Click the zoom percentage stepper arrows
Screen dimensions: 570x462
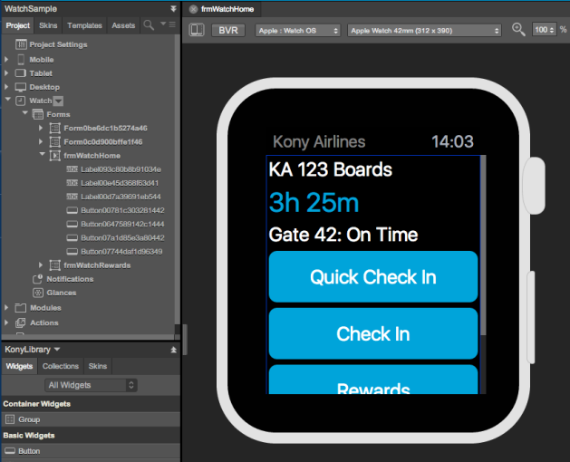pos(552,30)
